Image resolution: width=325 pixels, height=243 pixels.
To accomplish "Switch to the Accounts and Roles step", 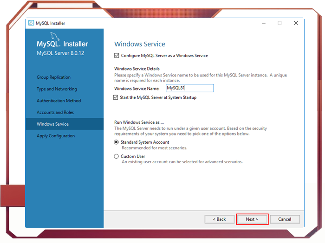I will click(55, 112).
